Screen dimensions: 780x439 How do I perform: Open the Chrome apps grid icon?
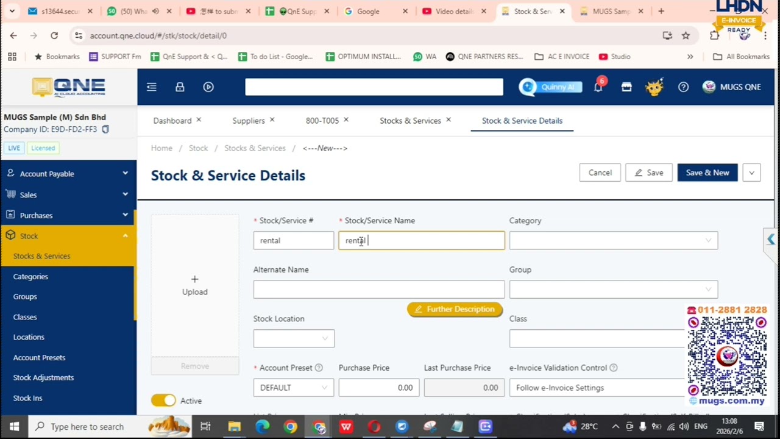[12, 57]
